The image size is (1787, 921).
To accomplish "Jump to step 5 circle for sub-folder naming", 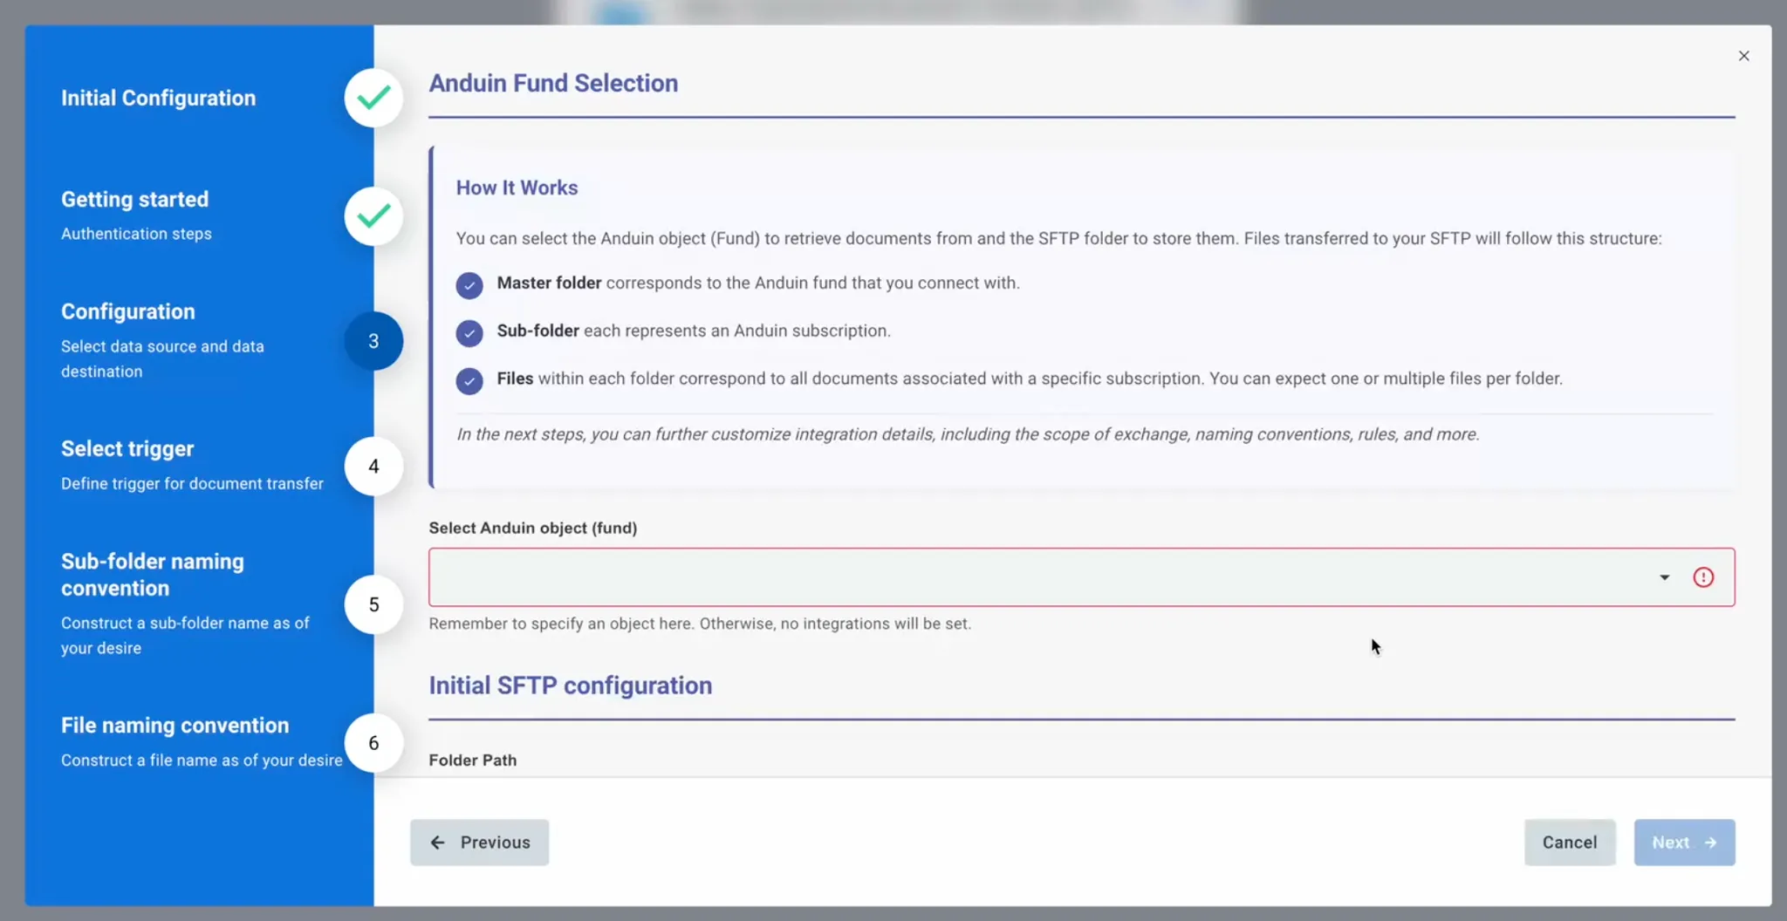I will tap(373, 604).
